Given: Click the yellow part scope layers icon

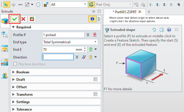Looking at the screenshot, I should 91,5.
